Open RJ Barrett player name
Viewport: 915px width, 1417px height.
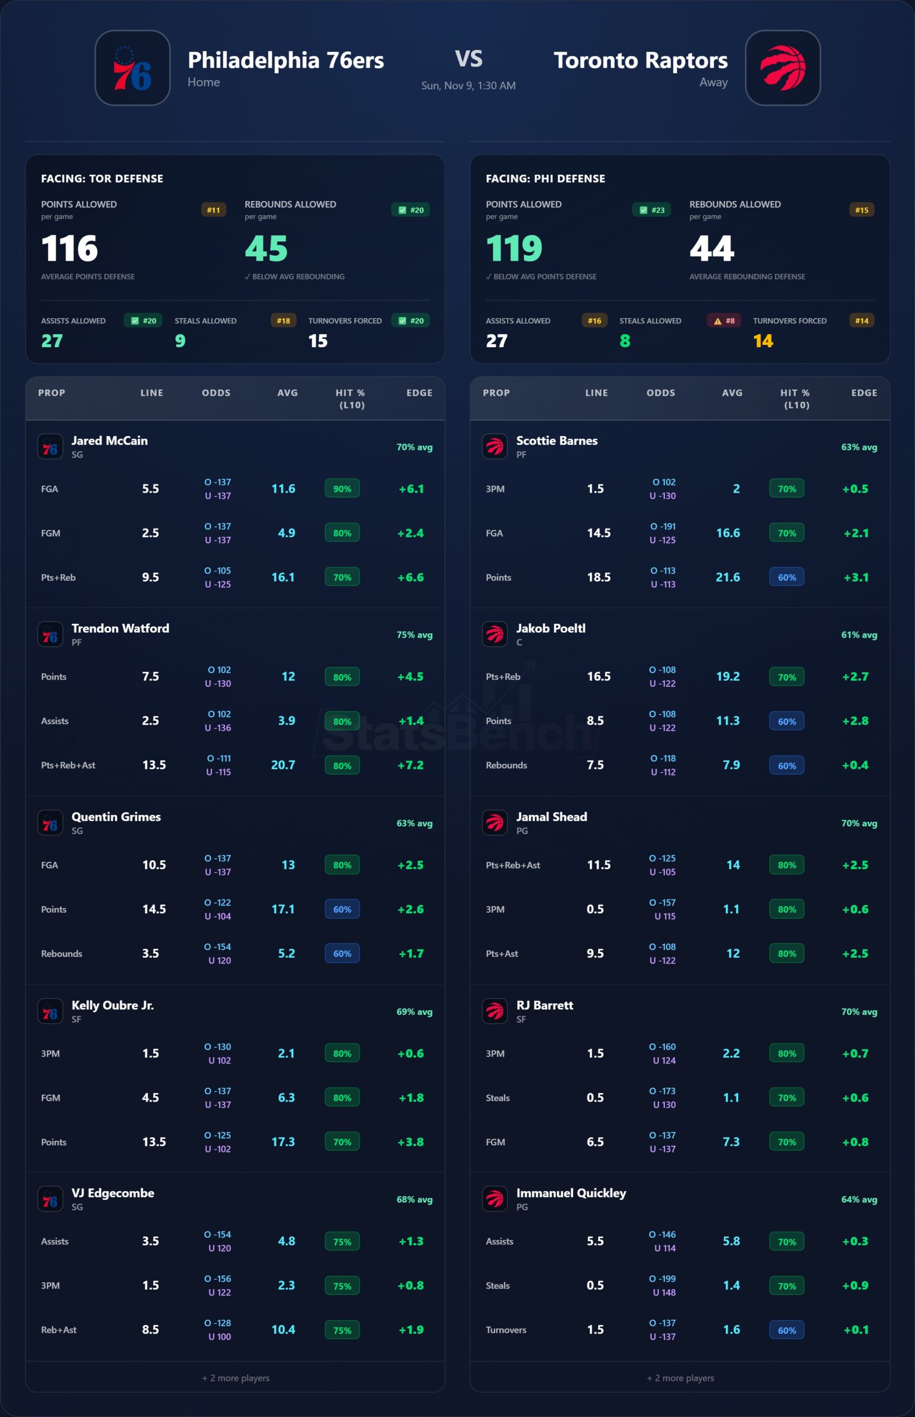coord(544,1005)
